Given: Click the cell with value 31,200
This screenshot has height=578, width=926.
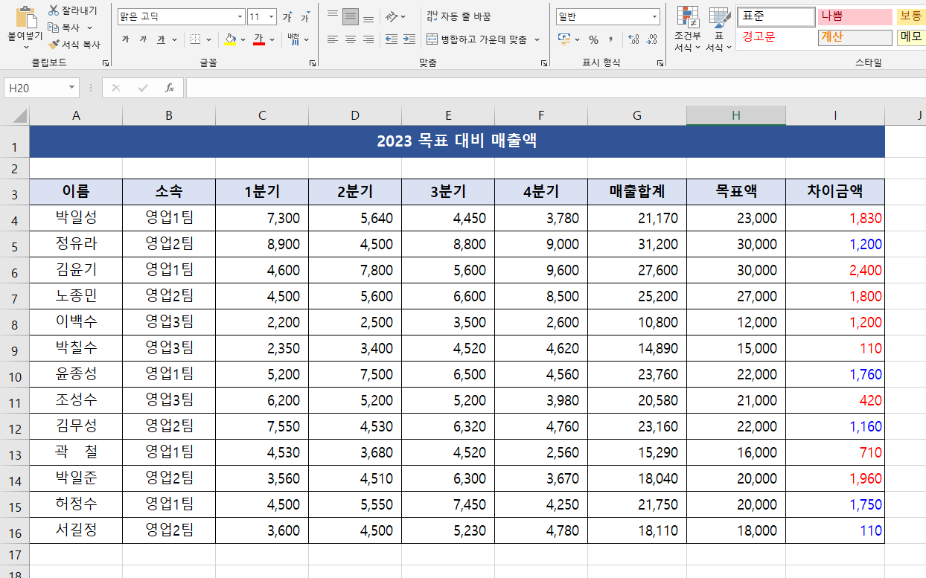Looking at the screenshot, I should click(637, 244).
